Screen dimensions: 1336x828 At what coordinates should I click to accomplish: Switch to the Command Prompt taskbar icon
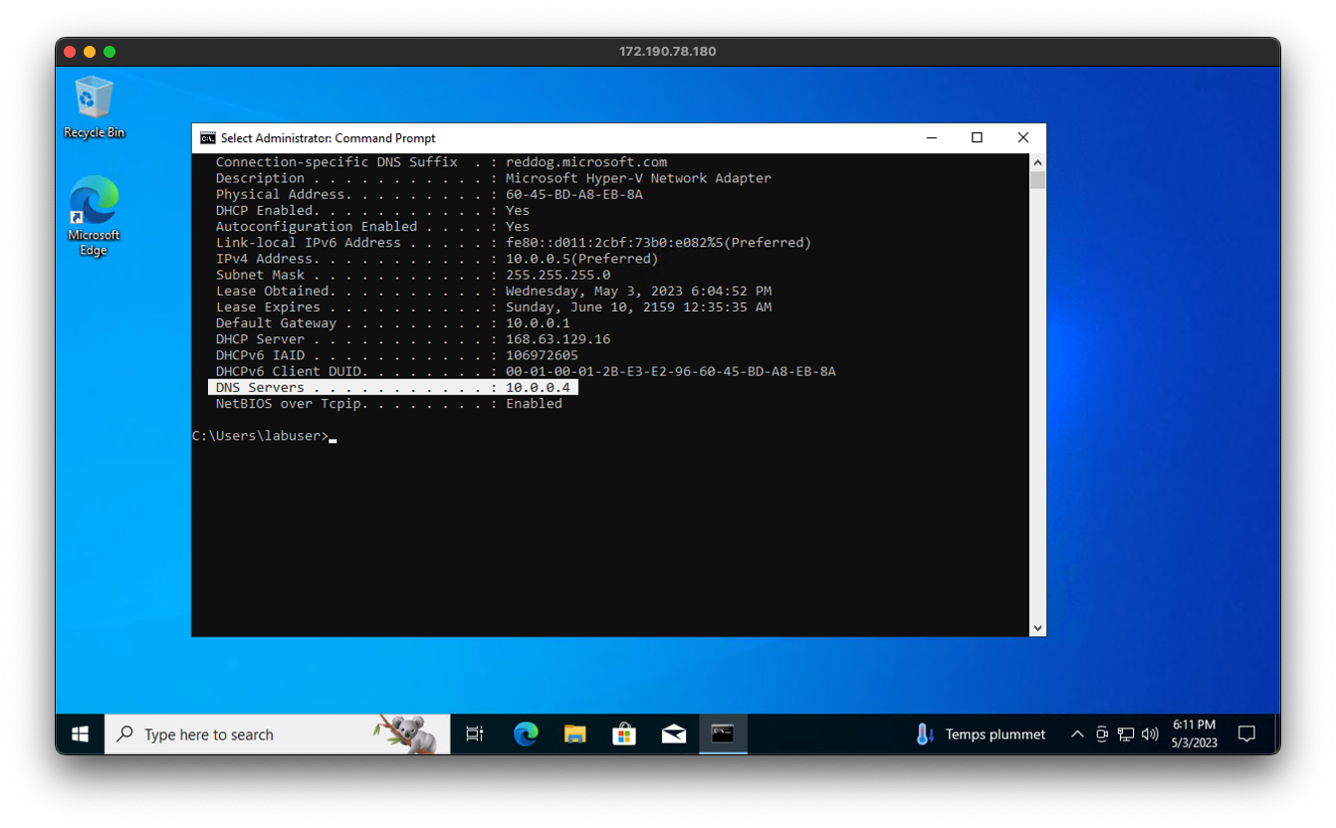click(x=723, y=733)
